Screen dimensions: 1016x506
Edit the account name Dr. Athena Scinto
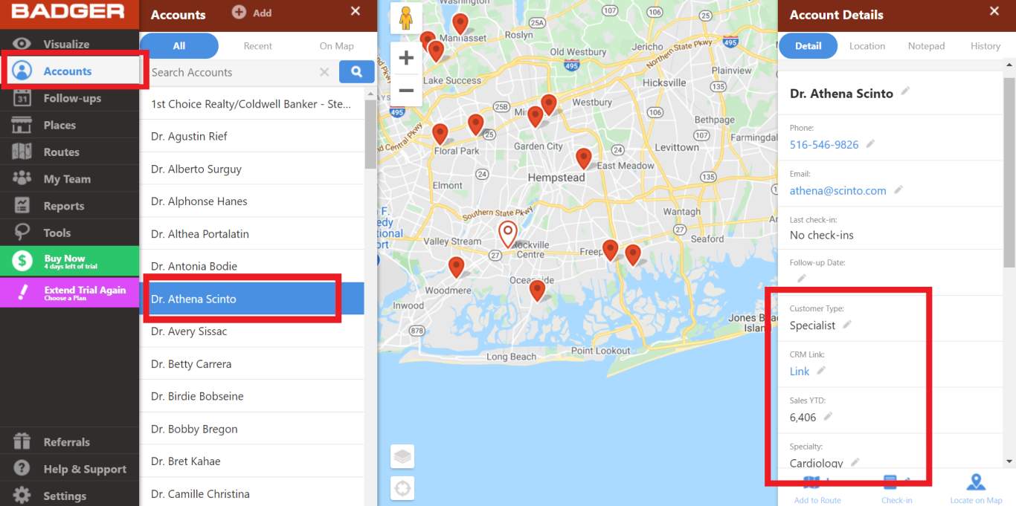[905, 91]
